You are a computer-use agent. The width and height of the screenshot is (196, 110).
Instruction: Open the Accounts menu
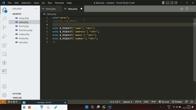[4, 86]
